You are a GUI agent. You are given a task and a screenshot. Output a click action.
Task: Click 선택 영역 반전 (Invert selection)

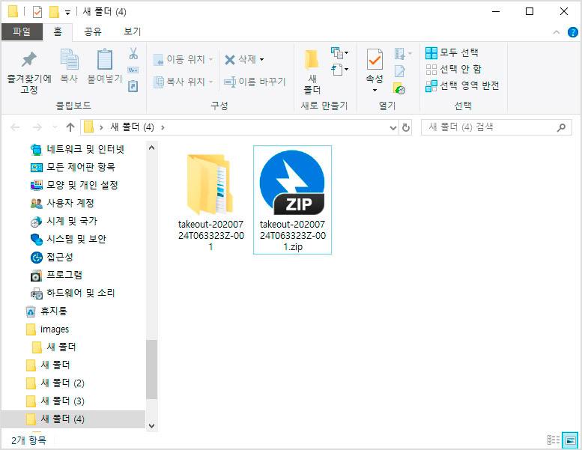tap(462, 85)
